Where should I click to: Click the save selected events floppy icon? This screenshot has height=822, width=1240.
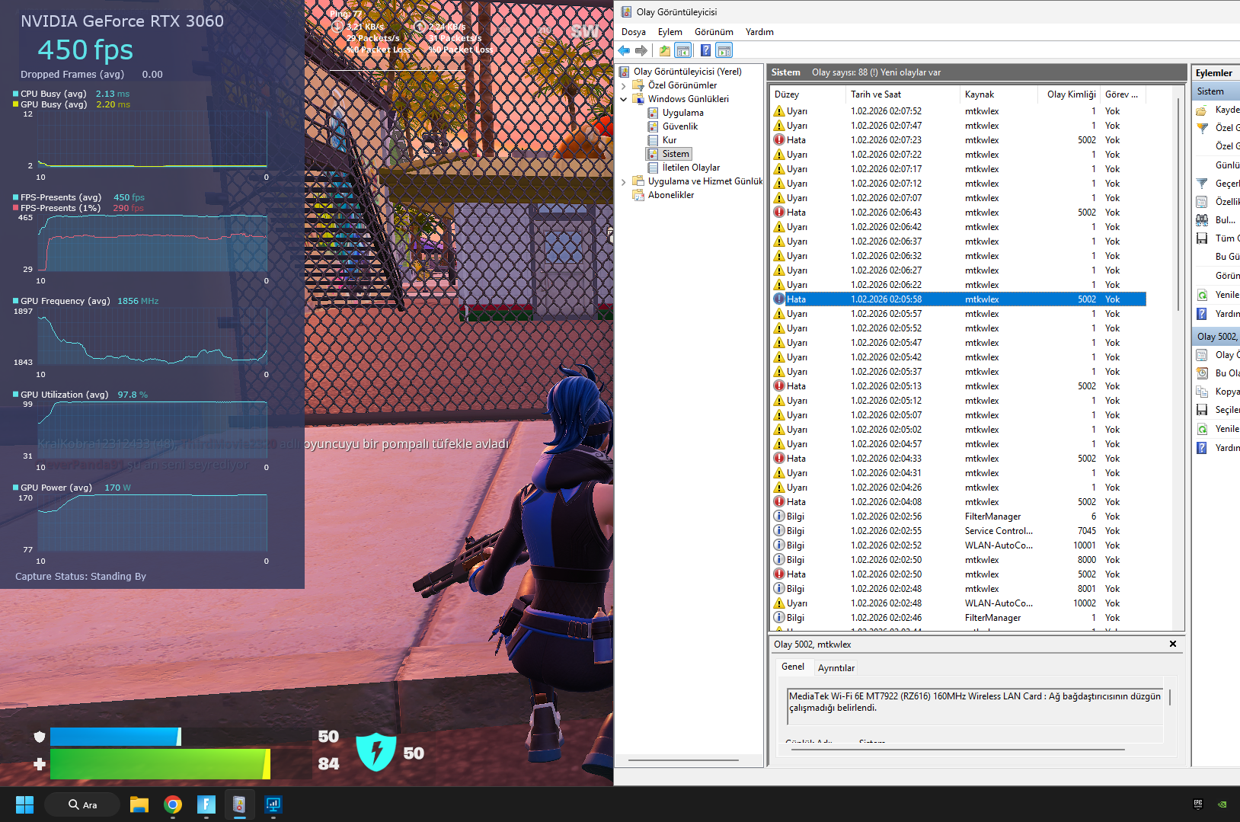point(1202,410)
